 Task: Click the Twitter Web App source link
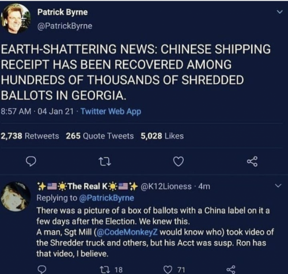pos(111,111)
